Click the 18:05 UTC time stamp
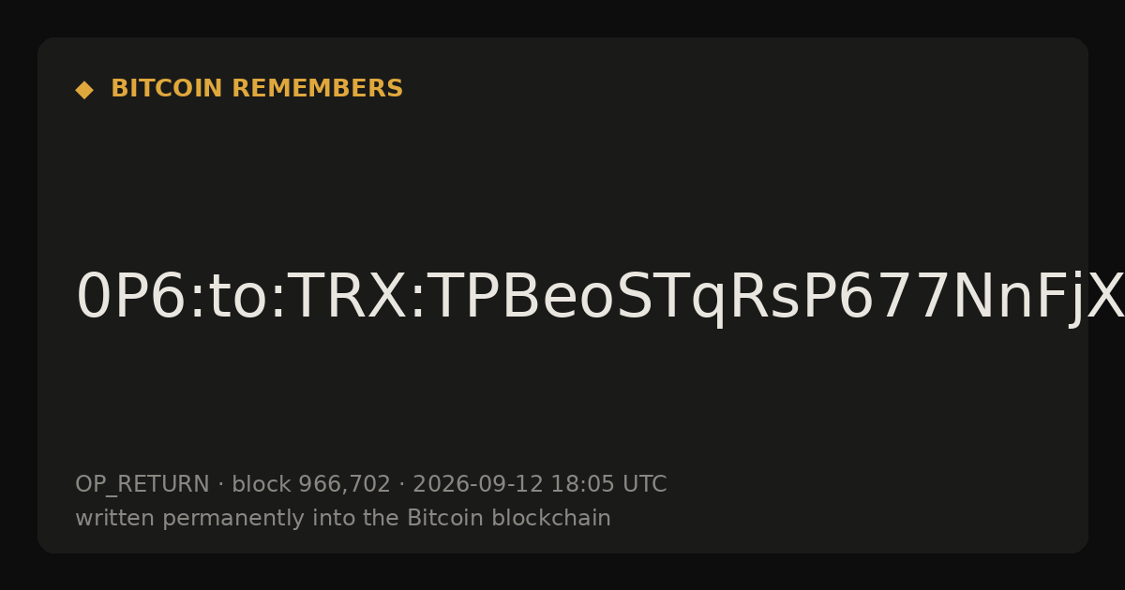The height and width of the screenshot is (590, 1125). coord(608,484)
